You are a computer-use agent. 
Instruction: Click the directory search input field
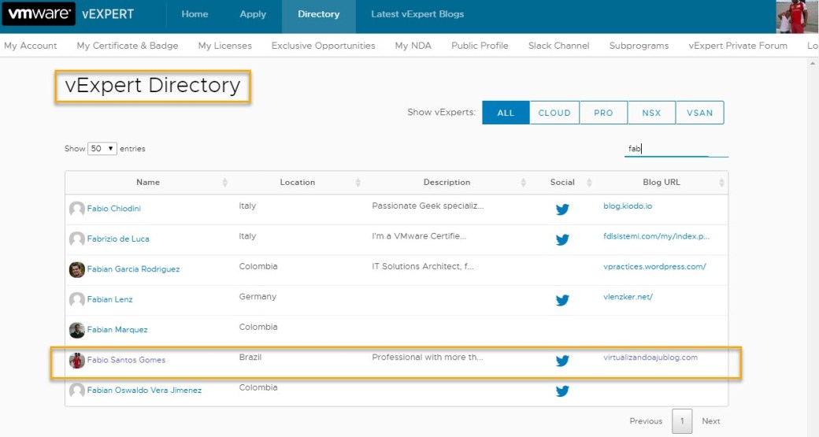[x=676, y=148]
